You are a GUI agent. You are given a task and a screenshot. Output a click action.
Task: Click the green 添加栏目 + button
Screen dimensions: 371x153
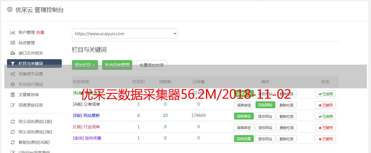tap(85, 65)
